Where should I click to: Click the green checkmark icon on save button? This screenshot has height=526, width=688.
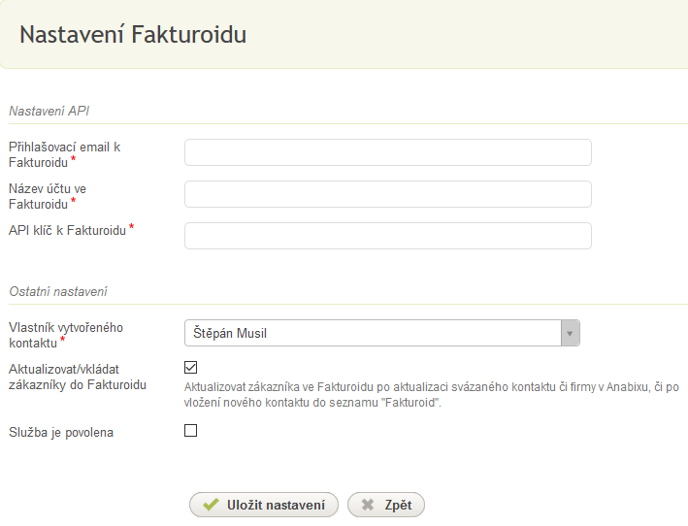coord(211,505)
